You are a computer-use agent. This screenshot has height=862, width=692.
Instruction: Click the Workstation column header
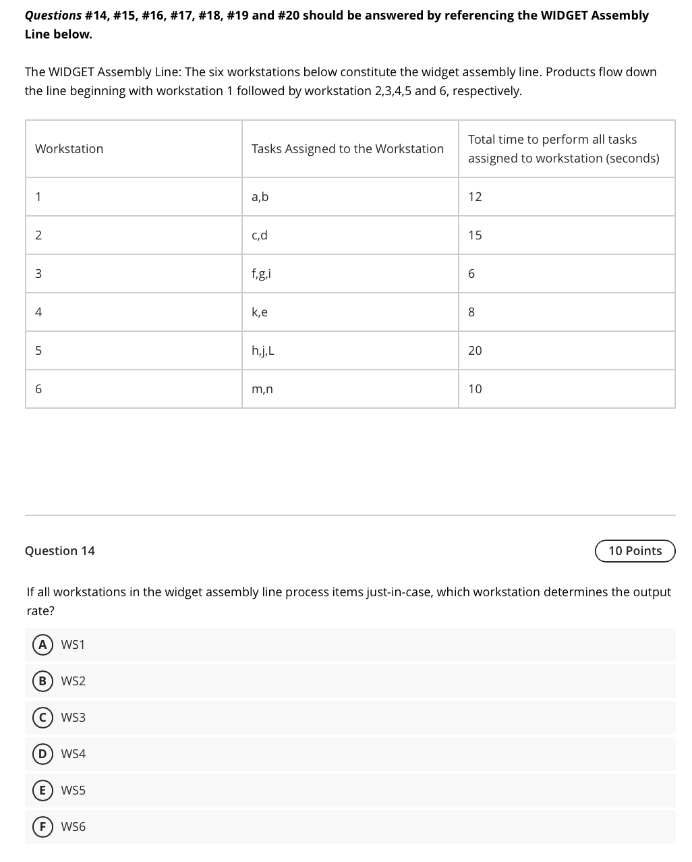click(x=69, y=148)
